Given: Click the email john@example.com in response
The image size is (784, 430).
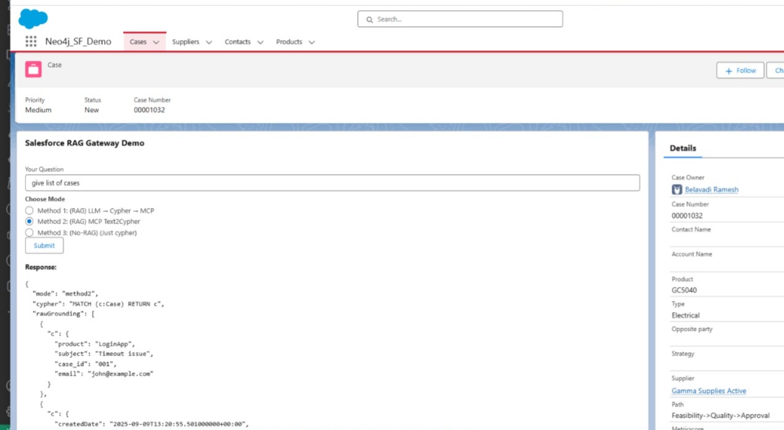Looking at the screenshot, I should (x=104, y=373).
